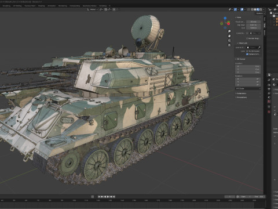
Task: Toggle proportional editing in viewport header
Action: [114, 9]
